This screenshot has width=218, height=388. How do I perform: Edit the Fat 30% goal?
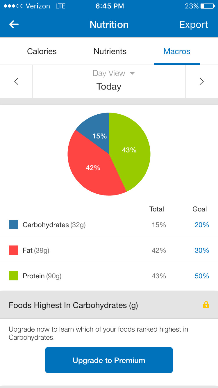coord(202,250)
